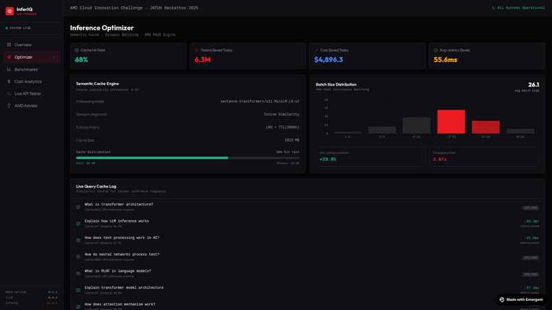Click the status icon beside 'What is transformer architecture?'
This screenshot has height=310, width=552.
point(78,207)
